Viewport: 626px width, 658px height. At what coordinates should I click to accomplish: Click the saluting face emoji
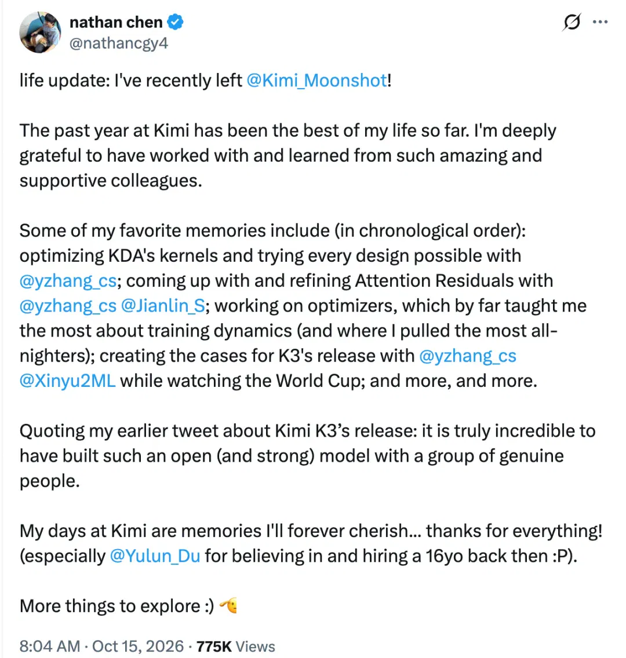[228, 605]
